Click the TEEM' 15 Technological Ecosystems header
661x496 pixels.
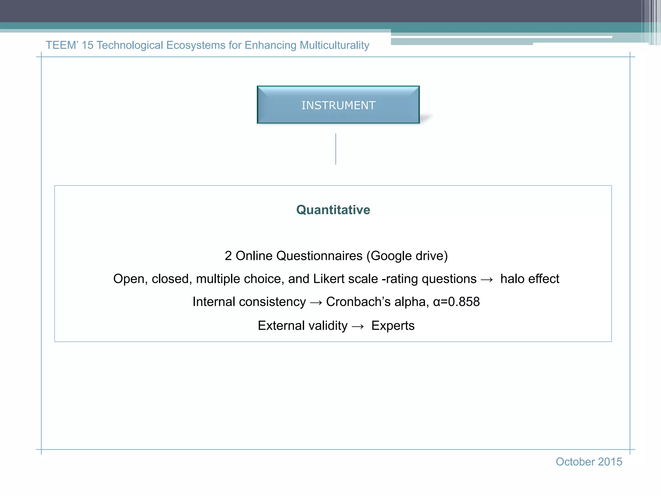tap(208, 45)
